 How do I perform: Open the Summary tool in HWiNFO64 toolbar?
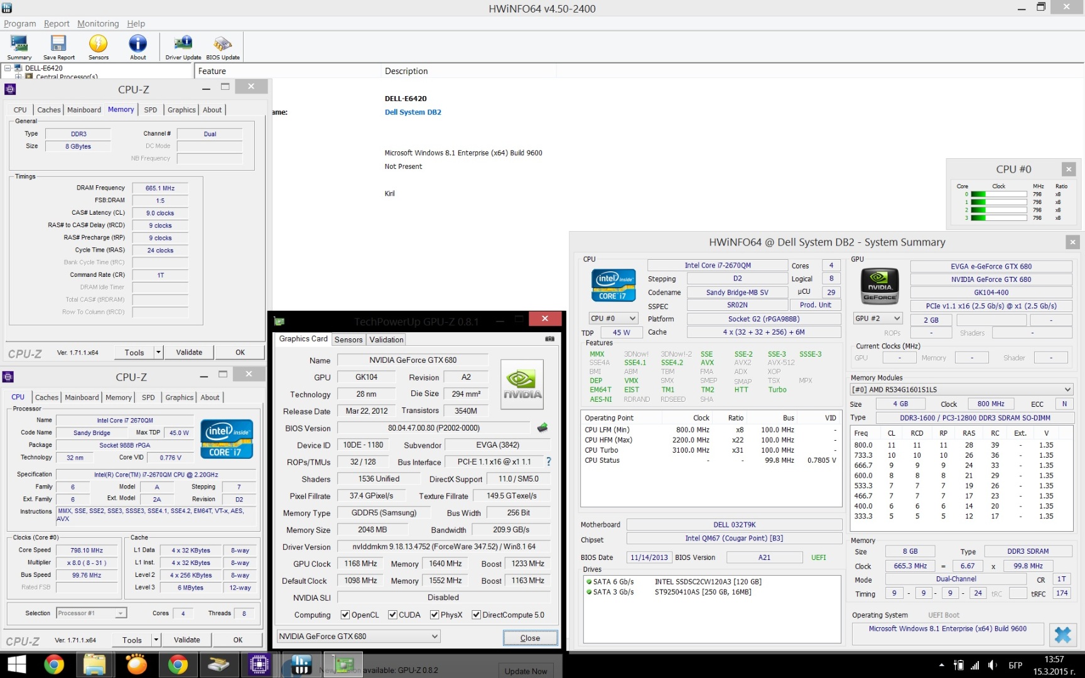click(19, 48)
